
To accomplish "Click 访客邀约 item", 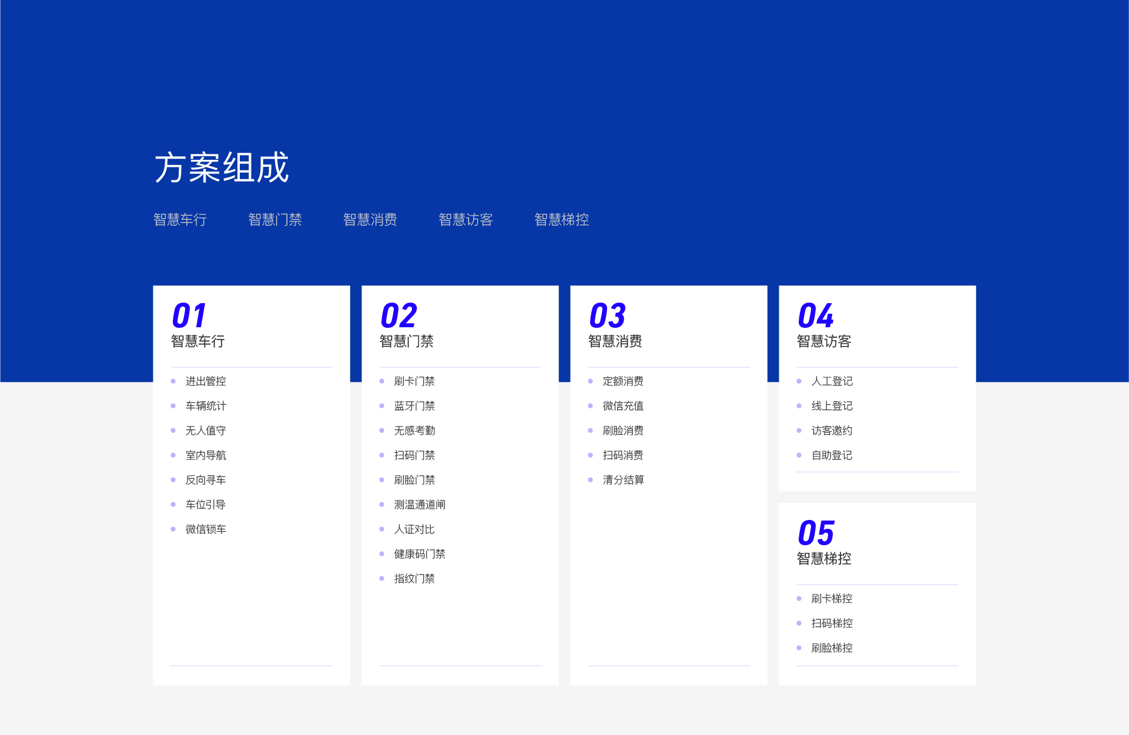I will 832,431.
